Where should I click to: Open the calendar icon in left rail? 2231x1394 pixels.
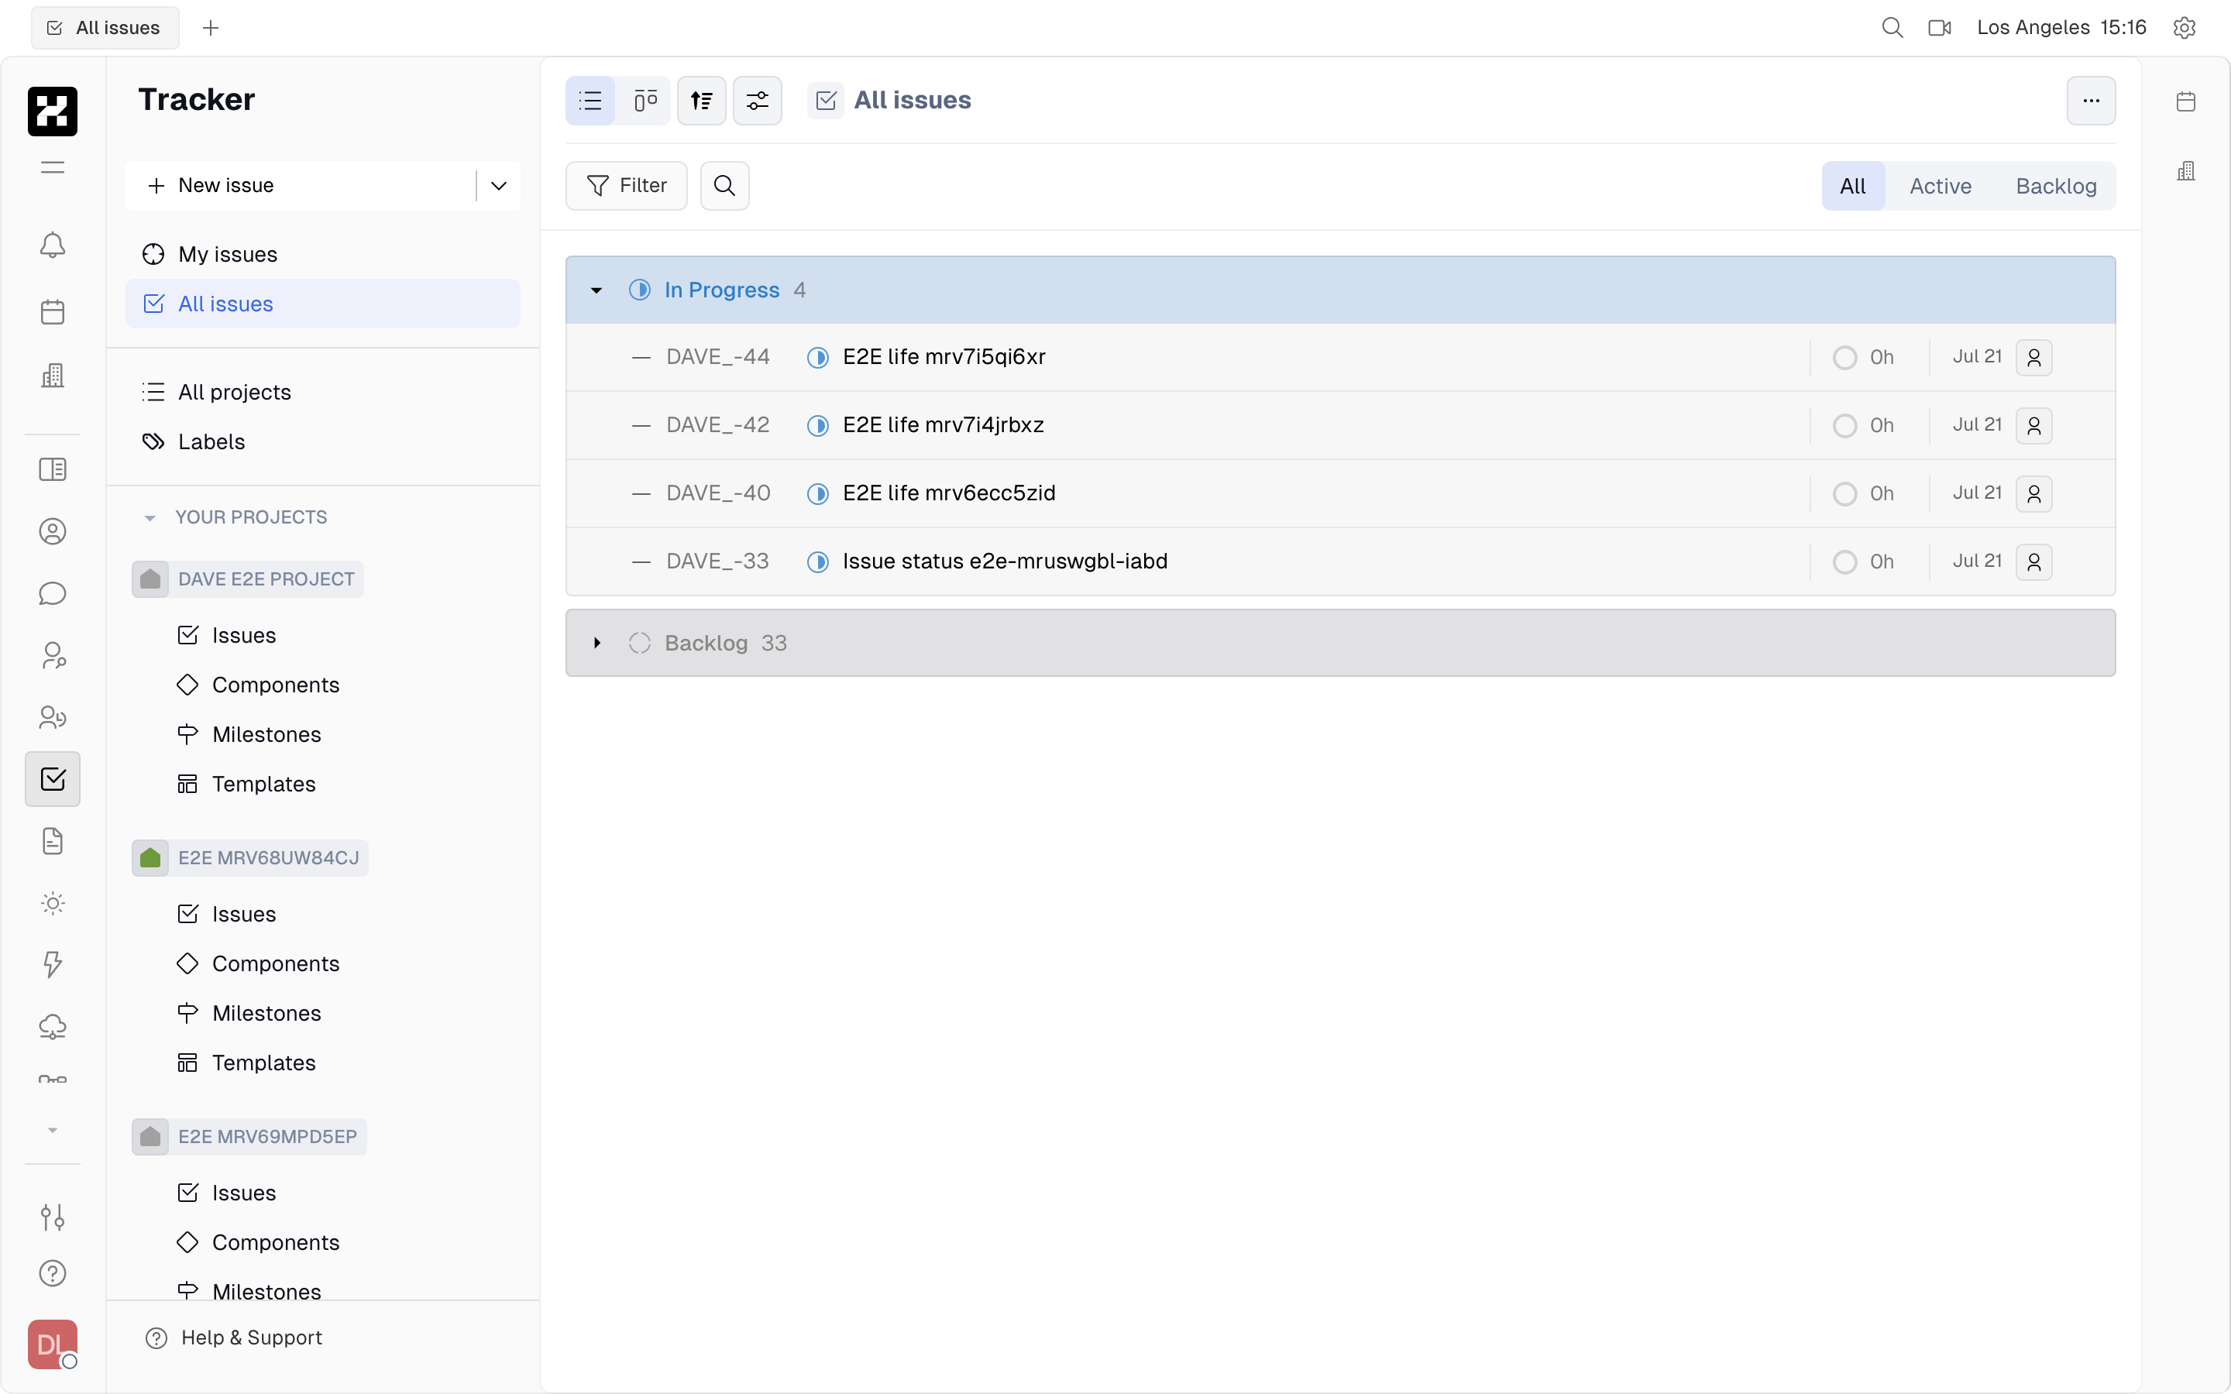[53, 311]
